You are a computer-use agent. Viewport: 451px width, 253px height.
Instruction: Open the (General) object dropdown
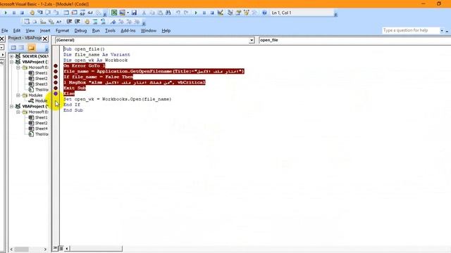coord(252,40)
